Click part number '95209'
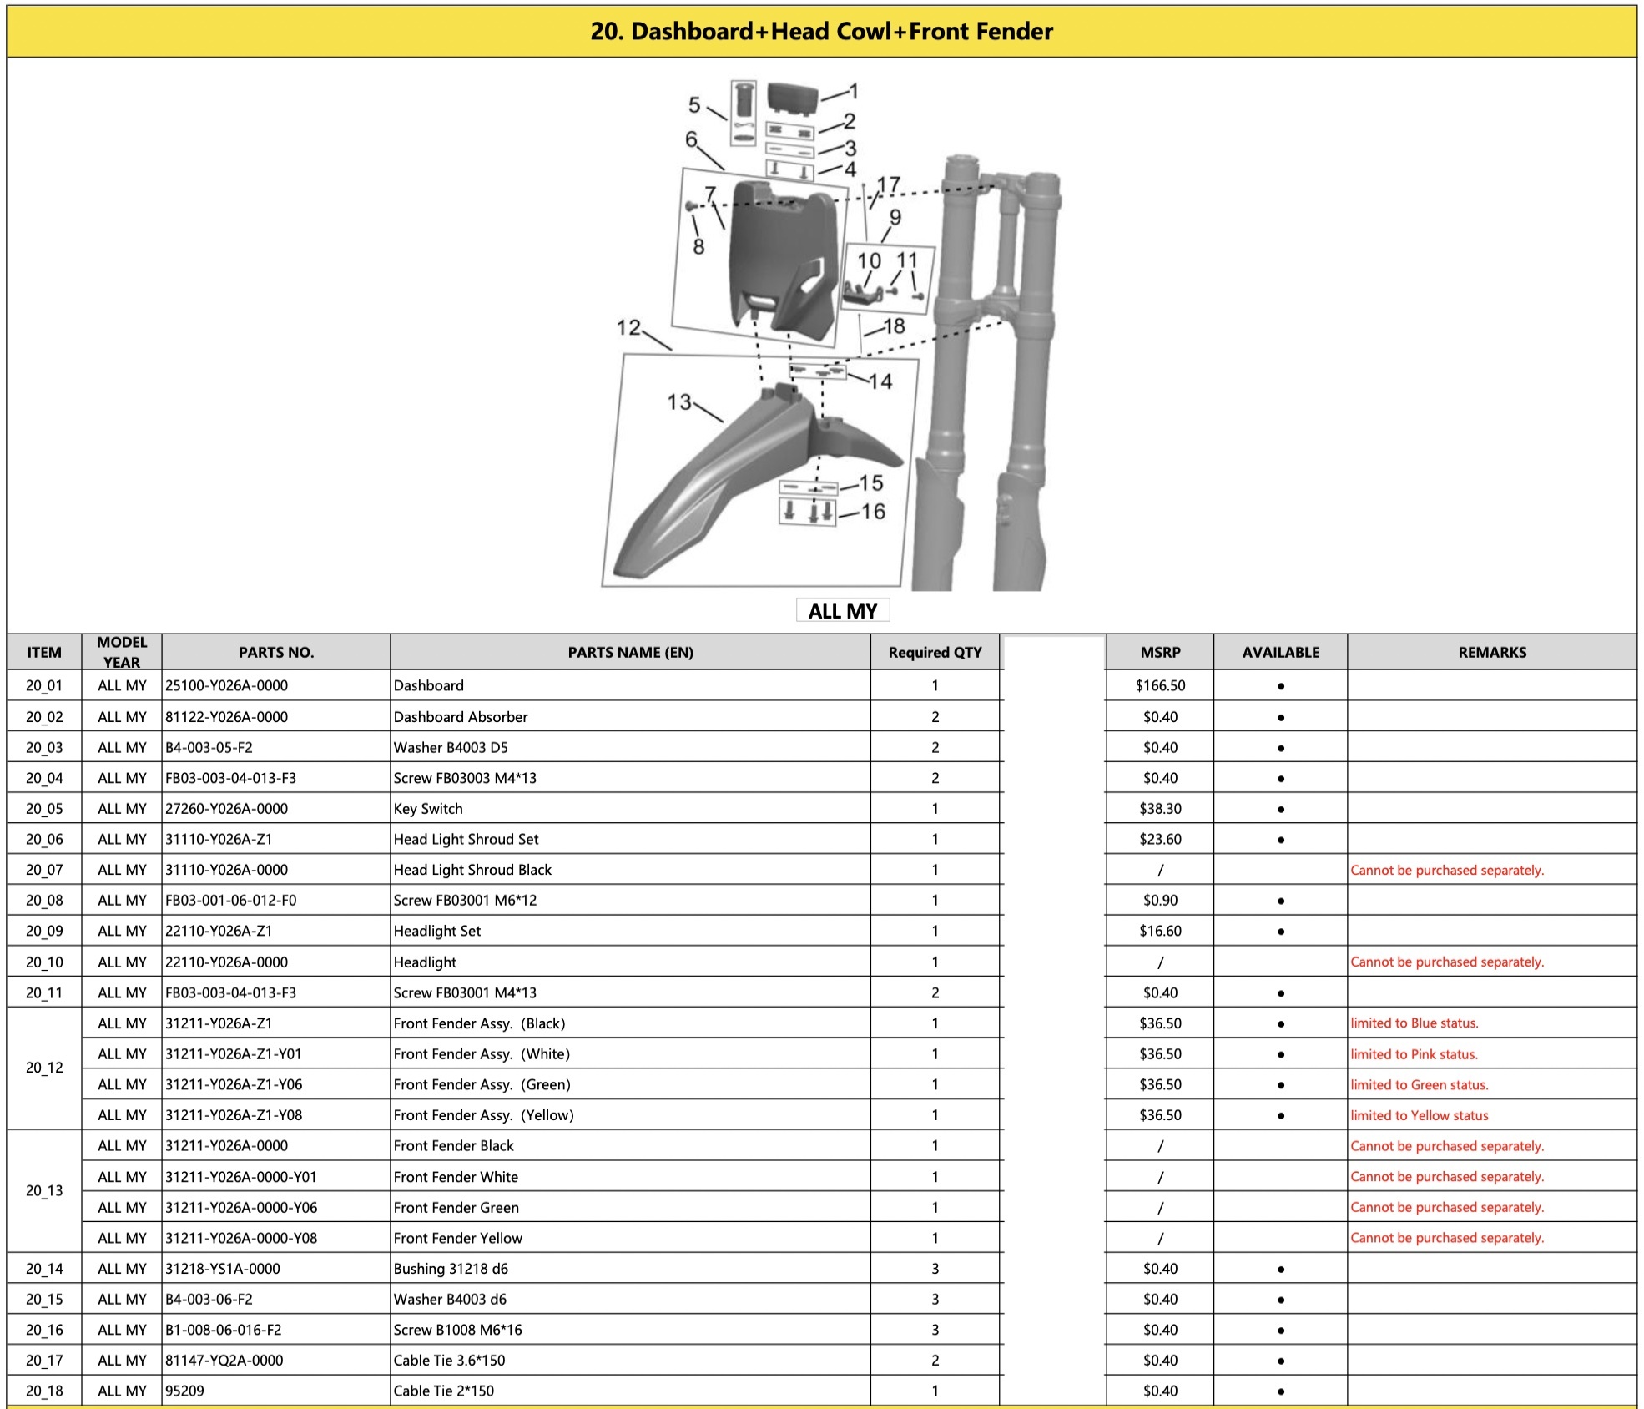 tap(184, 1391)
